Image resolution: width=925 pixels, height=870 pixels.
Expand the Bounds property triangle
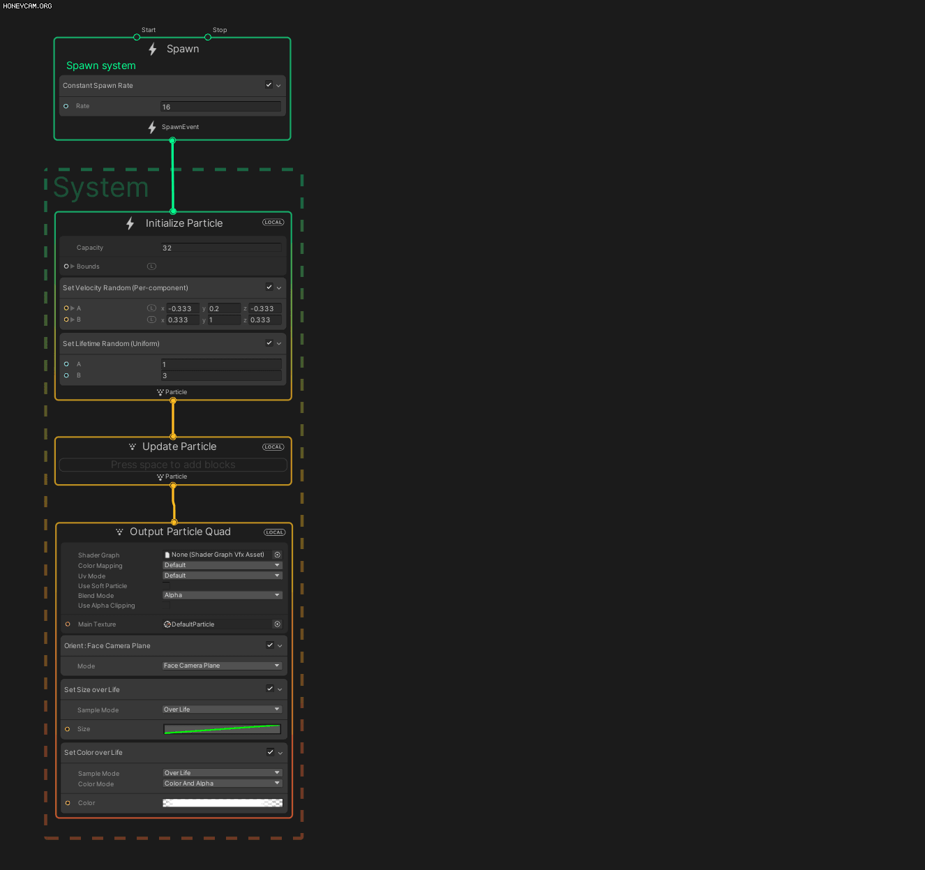[73, 267]
